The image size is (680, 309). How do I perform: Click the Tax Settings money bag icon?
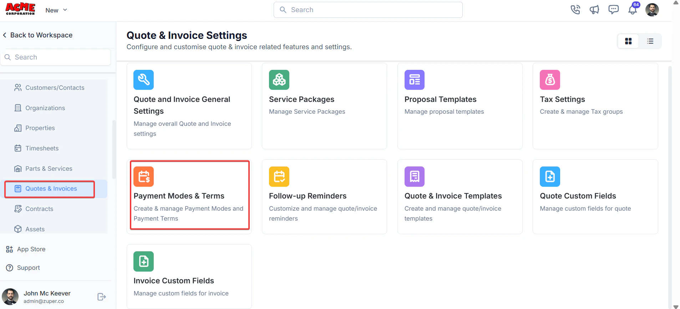coord(550,80)
